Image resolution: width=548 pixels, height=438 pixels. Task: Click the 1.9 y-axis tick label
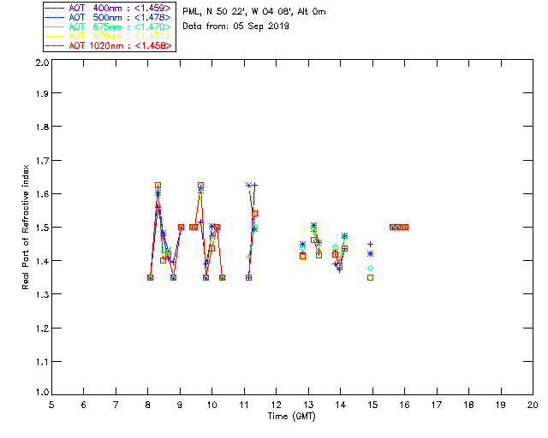(x=42, y=93)
